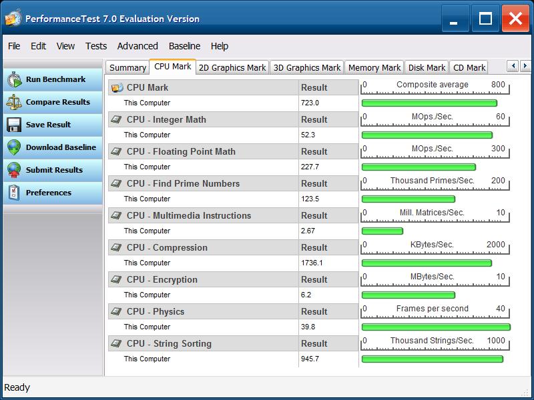Click the Compare Results button
Viewport: 534px width, 400px height.
click(53, 102)
